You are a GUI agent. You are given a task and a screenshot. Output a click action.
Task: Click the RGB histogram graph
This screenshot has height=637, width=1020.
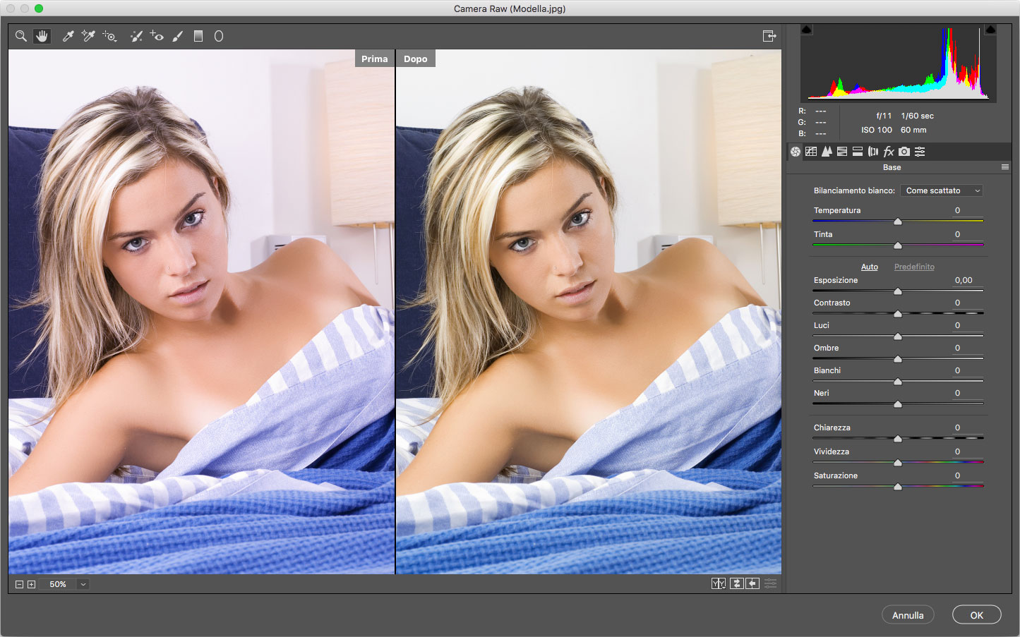898,63
